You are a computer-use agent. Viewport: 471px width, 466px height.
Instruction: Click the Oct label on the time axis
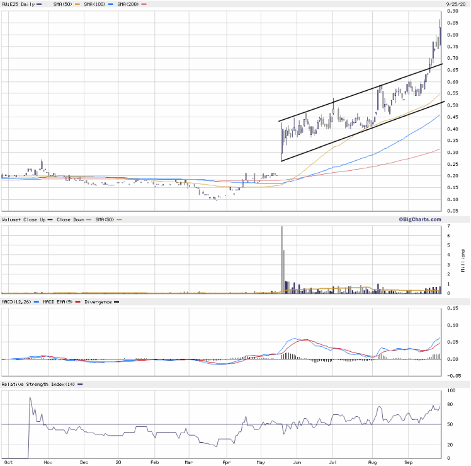[x=7, y=462]
